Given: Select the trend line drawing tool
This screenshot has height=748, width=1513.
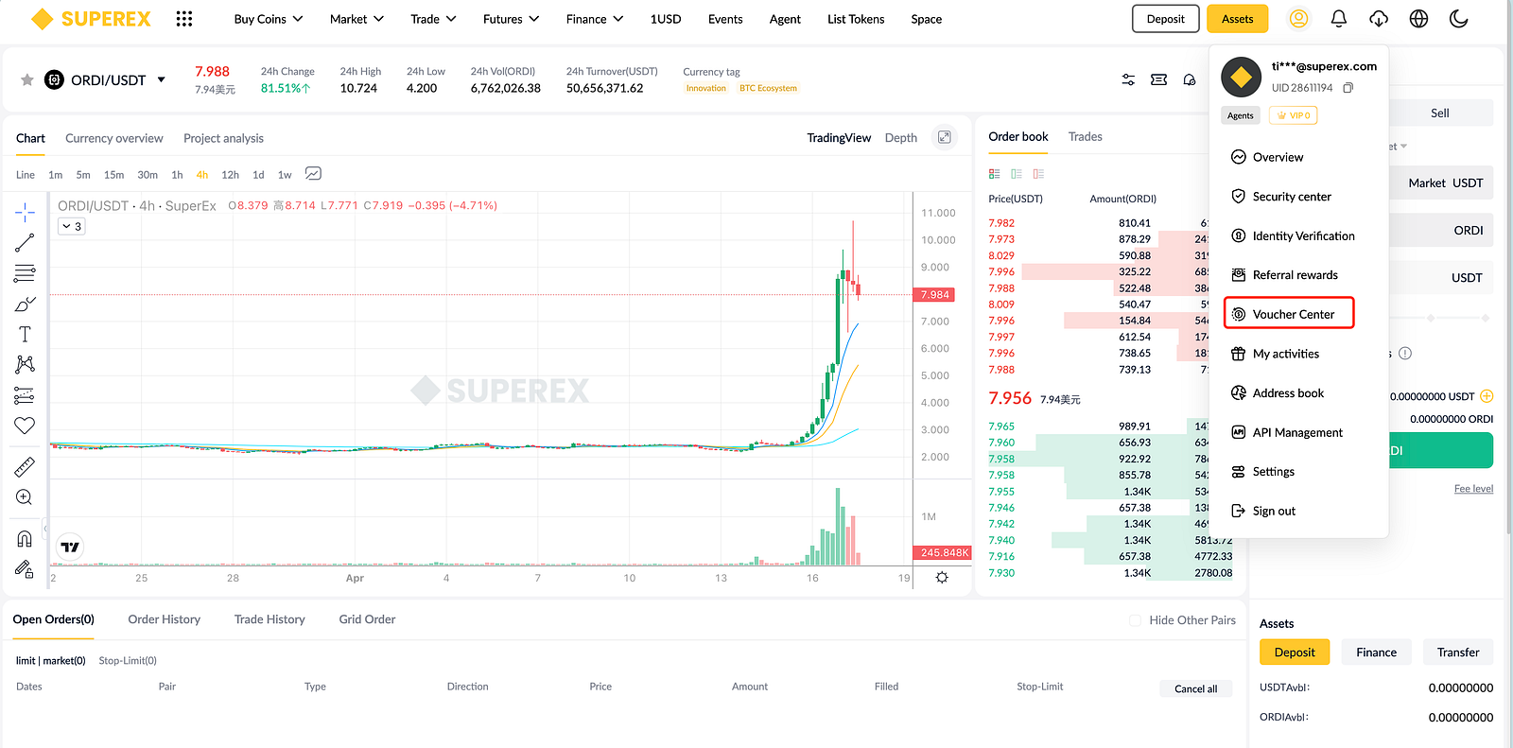Looking at the screenshot, I should tap(25, 243).
